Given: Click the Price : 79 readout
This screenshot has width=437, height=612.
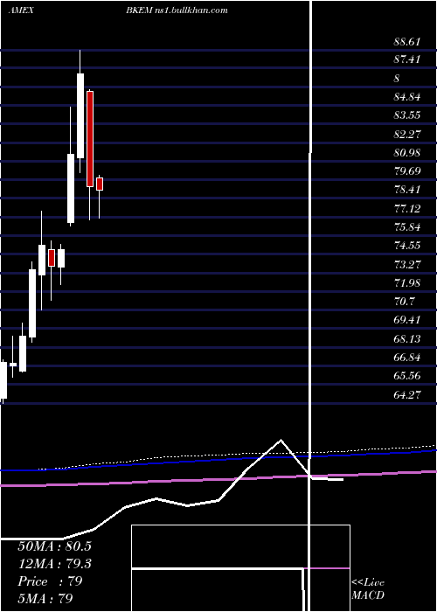Looking at the screenshot, I should tap(50, 581).
